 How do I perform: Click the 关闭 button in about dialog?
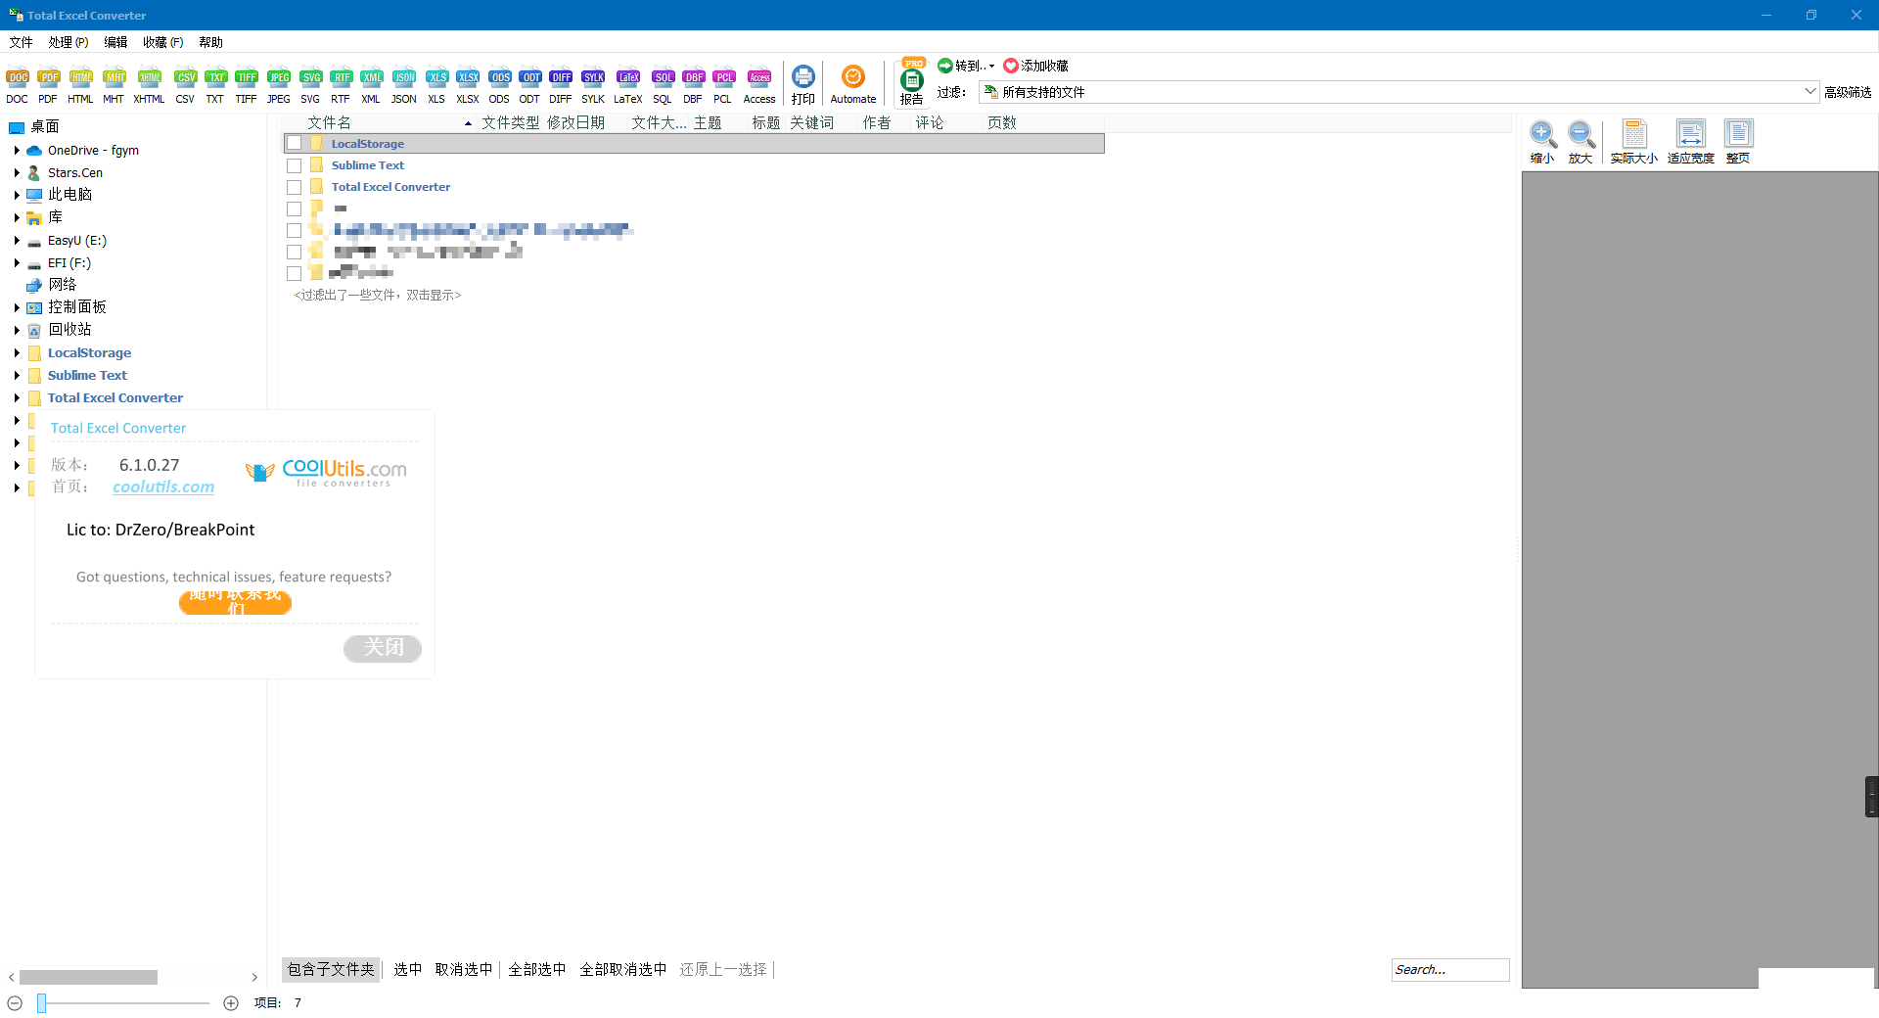(x=383, y=648)
